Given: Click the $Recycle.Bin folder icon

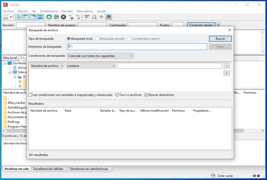Looking at the screenshot, I should [5, 103].
